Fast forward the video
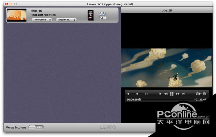The height and width of the screenshot is (137, 216). (178, 94)
